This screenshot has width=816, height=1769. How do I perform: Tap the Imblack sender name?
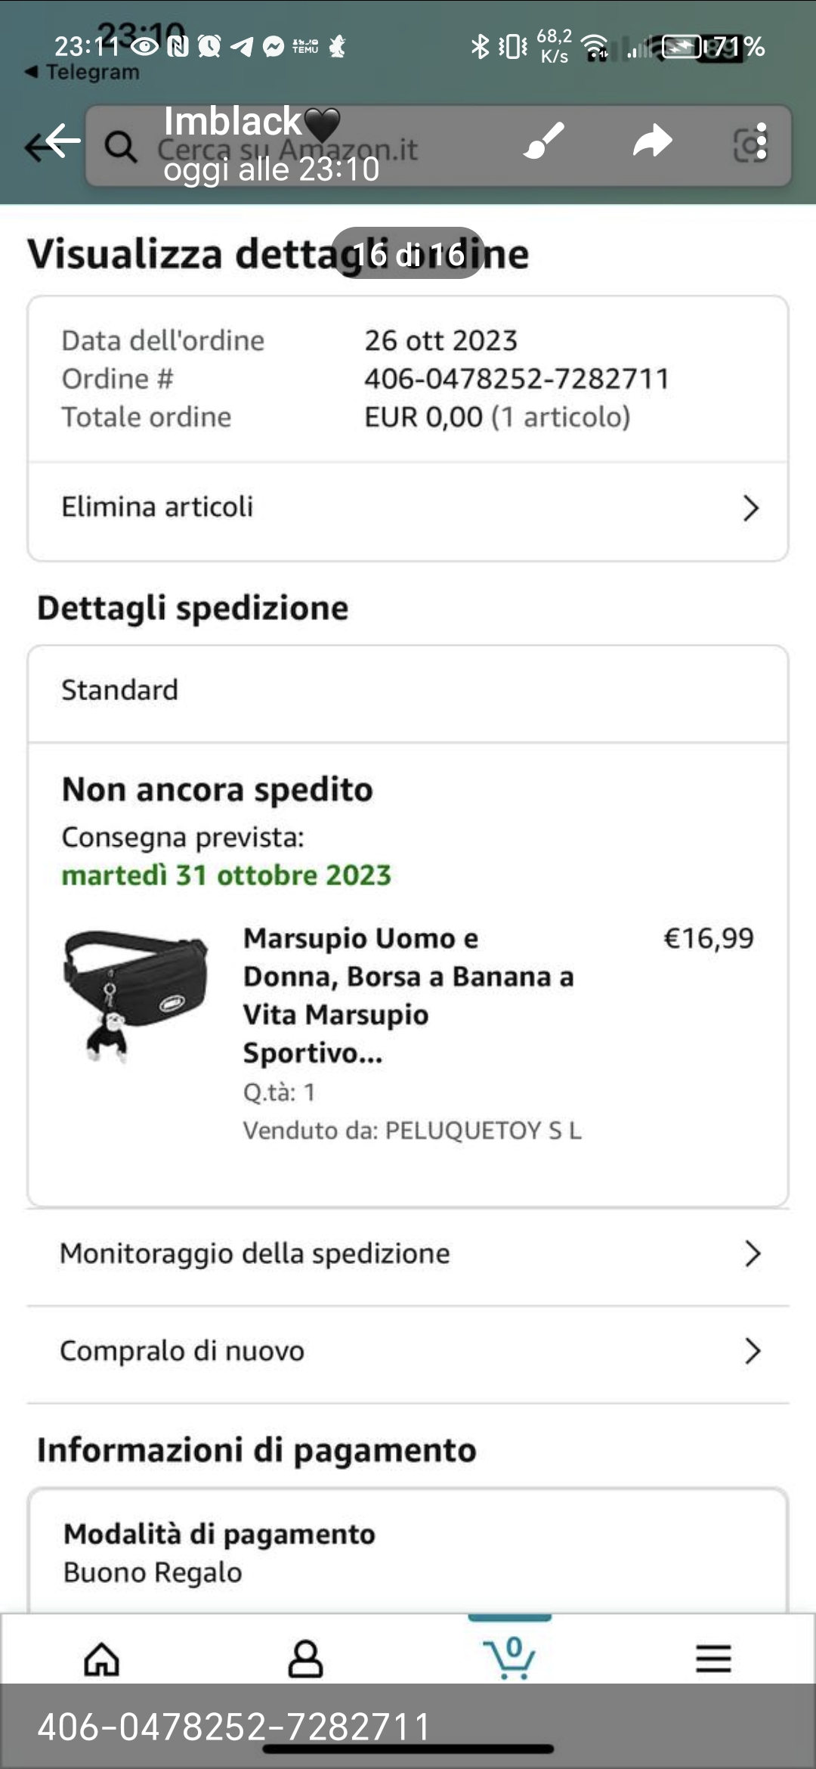pyautogui.click(x=233, y=121)
